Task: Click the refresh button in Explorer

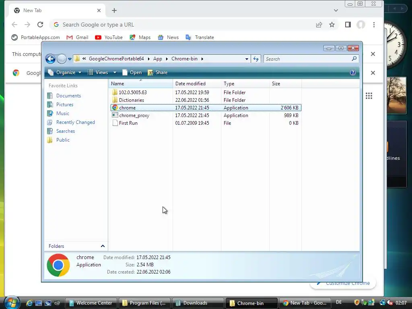Action: [256, 59]
